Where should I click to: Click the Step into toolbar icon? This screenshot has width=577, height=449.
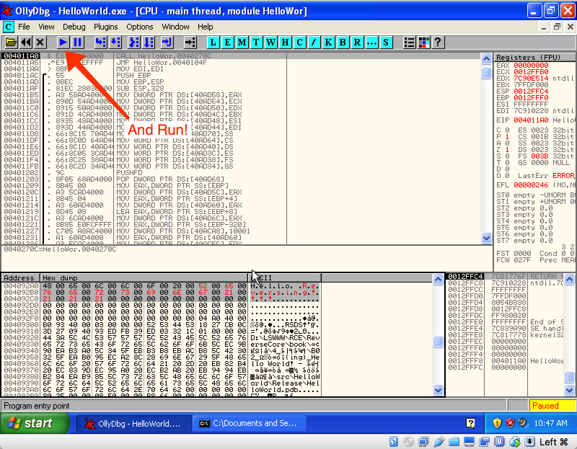pos(101,43)
